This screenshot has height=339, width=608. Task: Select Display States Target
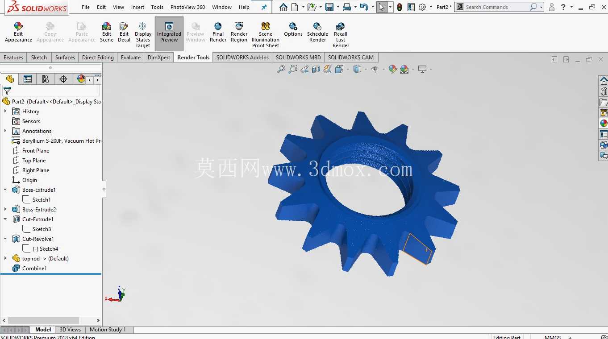143,35
